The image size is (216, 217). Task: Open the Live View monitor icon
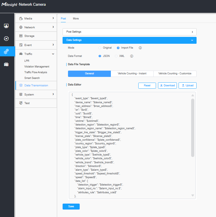[x=6, y=26]
